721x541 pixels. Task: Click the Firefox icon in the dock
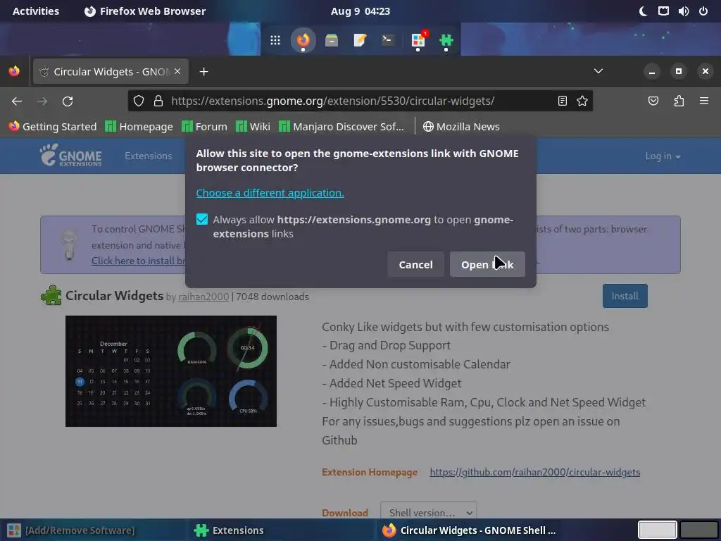303,40
